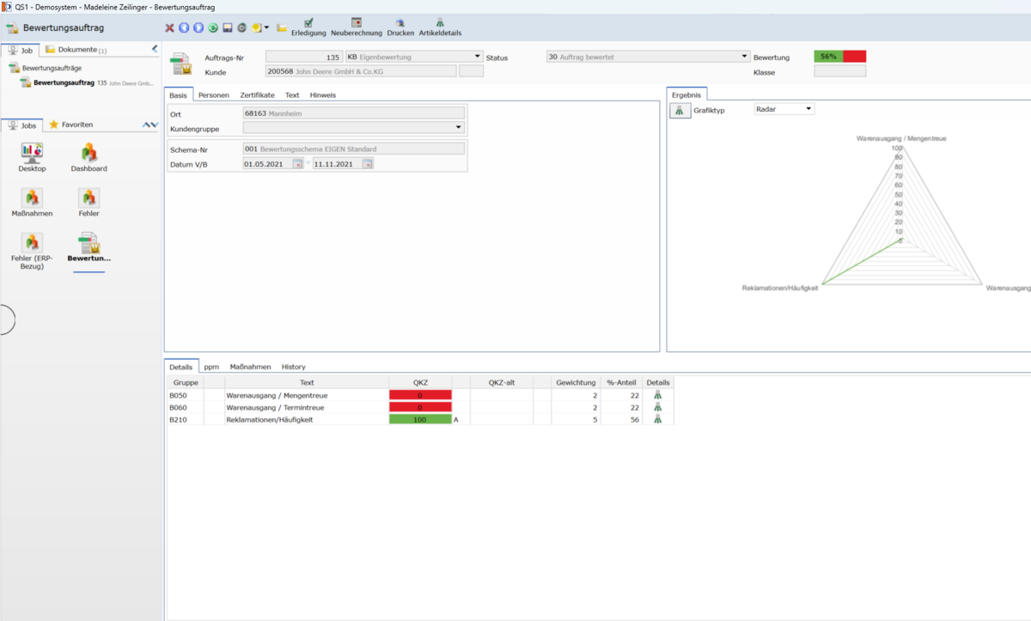Open Artikeldetails from the toolbar
The image size is (1031, 621).
[440, 27]
